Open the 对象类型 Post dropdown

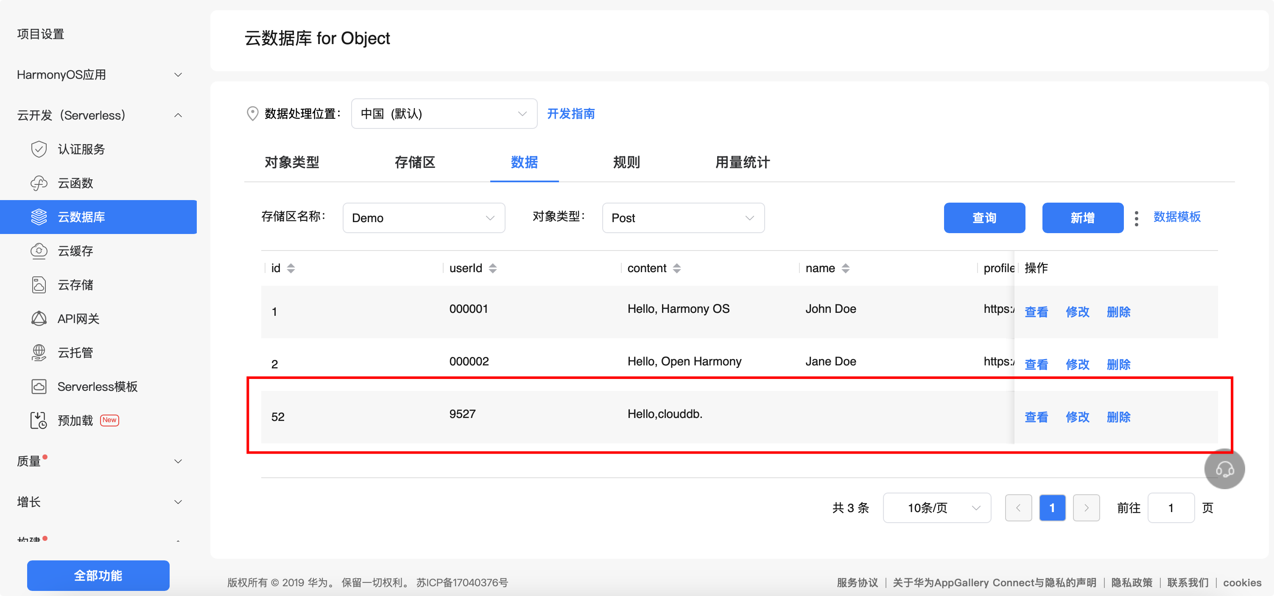684,218
